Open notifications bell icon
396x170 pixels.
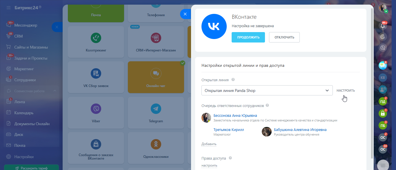pyautogui.click(x=383, y=26)
